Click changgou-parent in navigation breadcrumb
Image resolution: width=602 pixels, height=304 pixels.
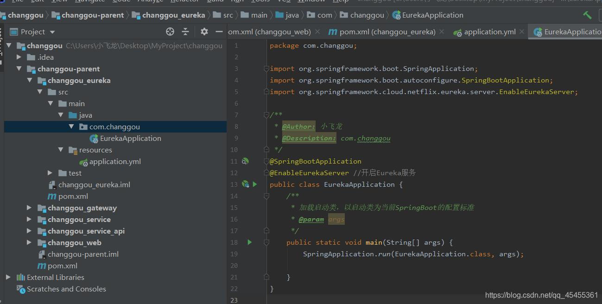click(x=88, y=15)
